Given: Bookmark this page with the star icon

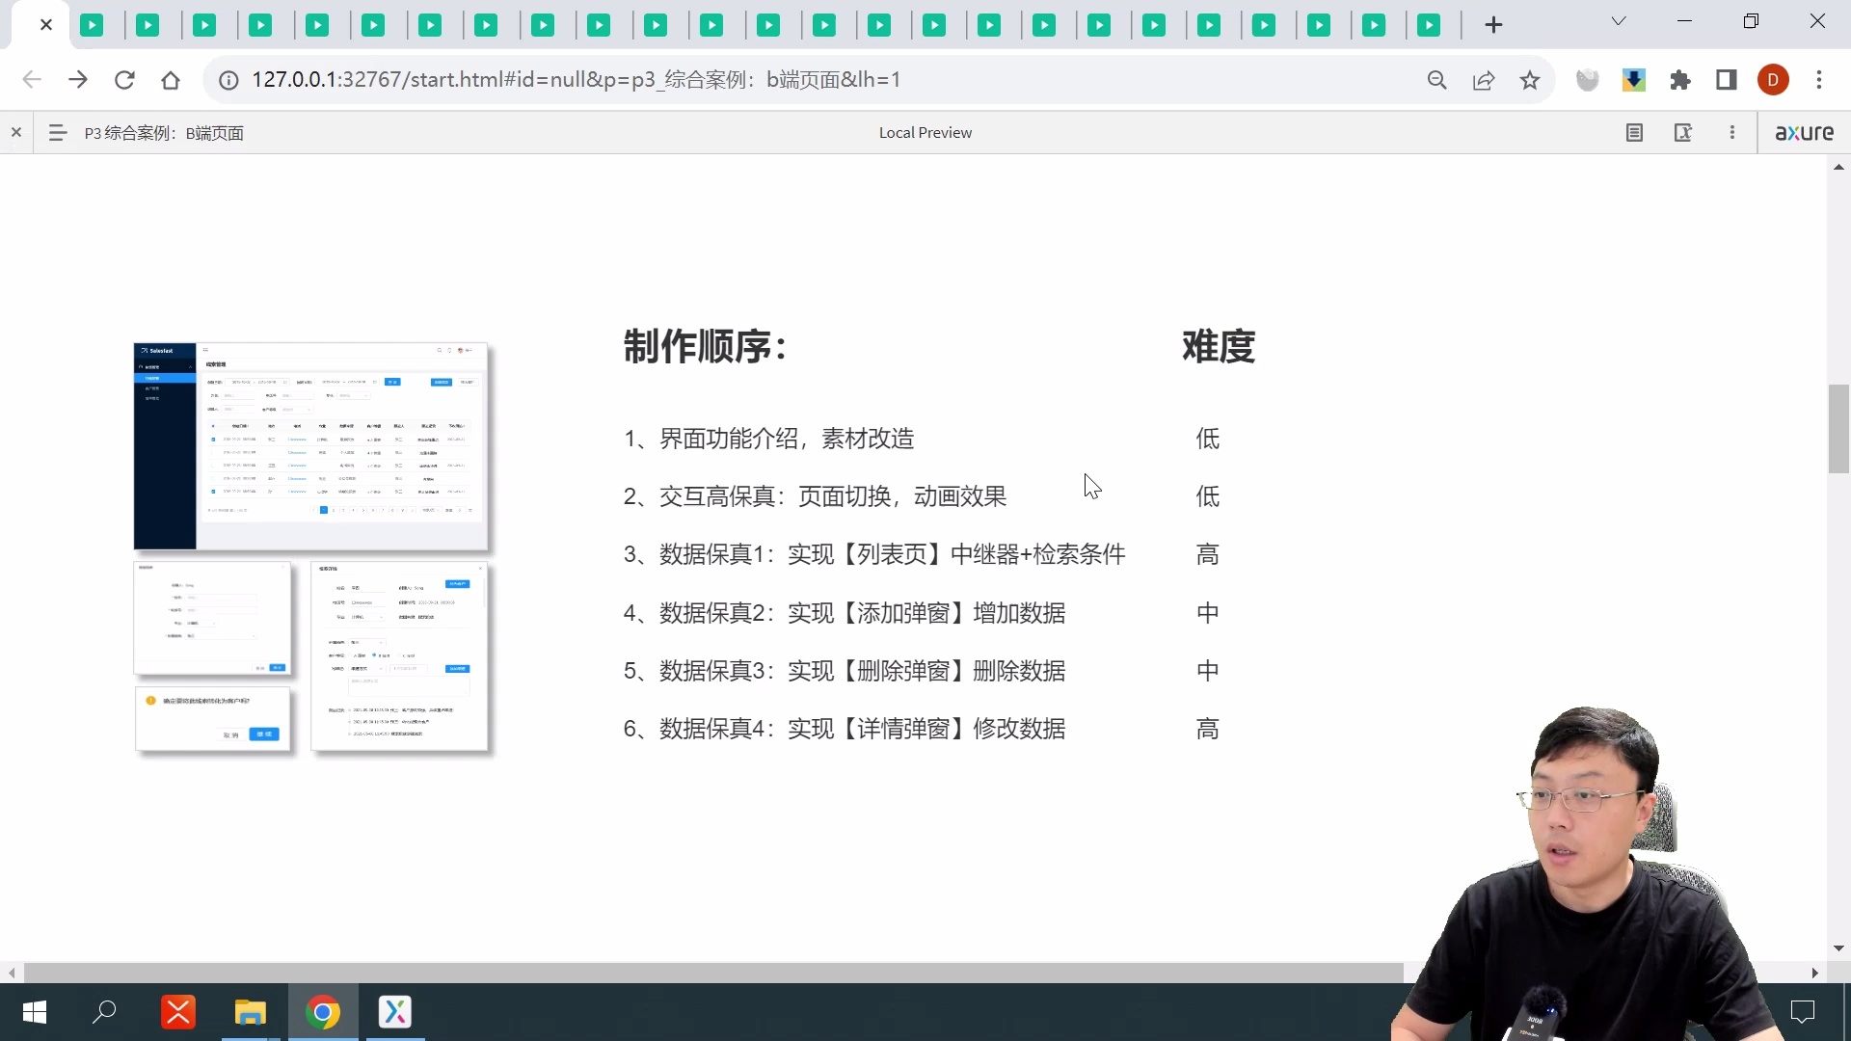Looking at the screenshot, I should pyautogui.click(x=1530, y=79).
